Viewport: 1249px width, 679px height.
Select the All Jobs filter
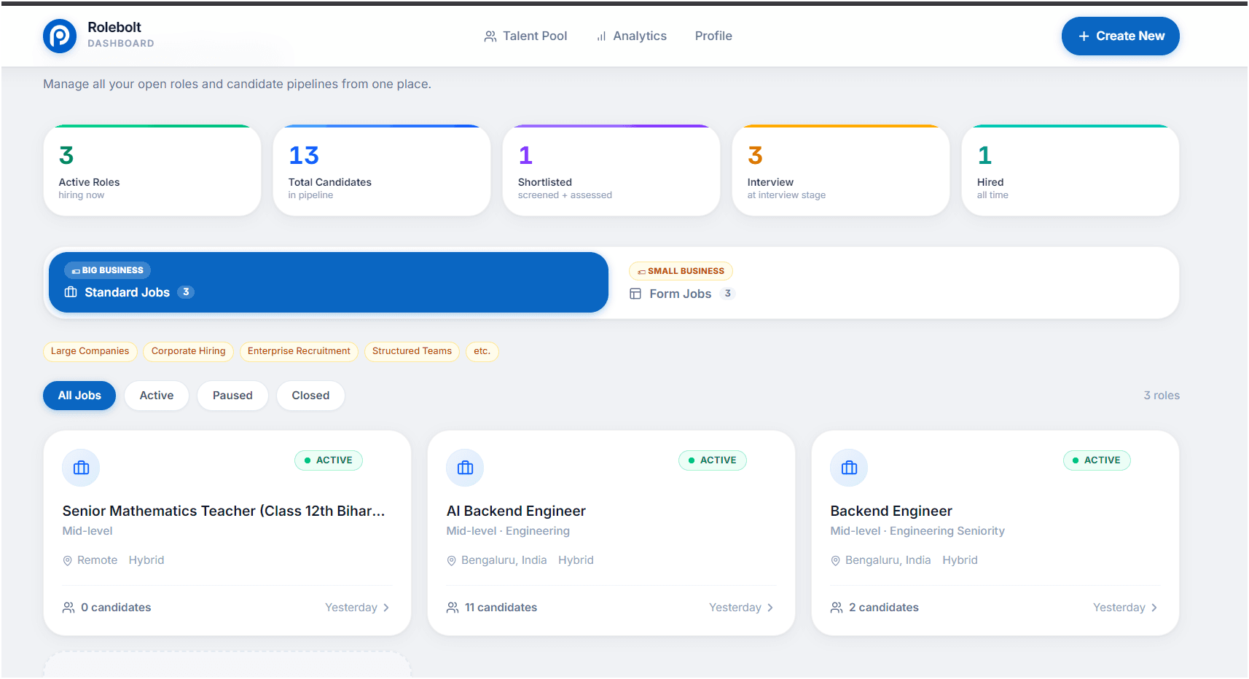79,396
